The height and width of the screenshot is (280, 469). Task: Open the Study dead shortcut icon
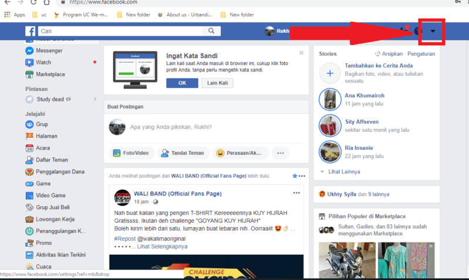29,99
